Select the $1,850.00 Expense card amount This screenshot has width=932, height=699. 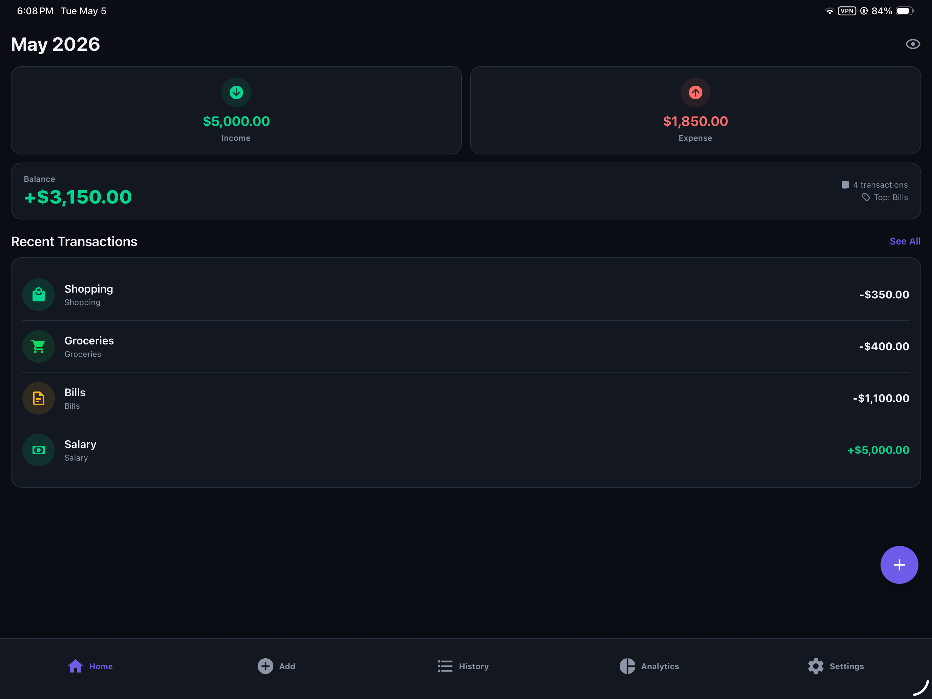[x=695, y=121]
